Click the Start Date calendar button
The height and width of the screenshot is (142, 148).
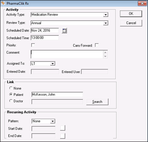tap(63, 128)
